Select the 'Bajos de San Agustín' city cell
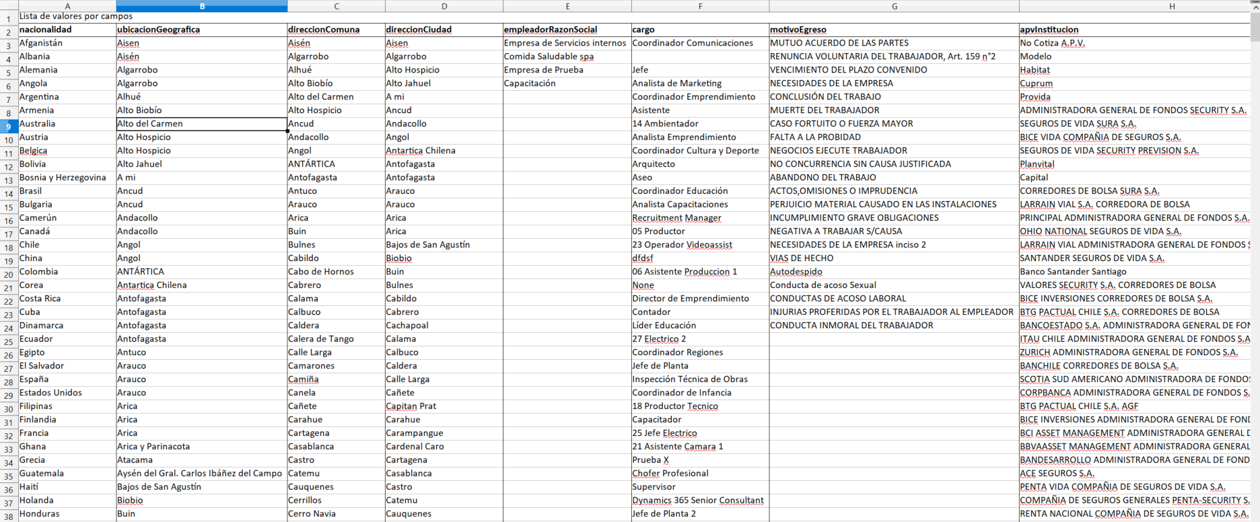Viewport: 1260px width, 522px height. [x=444, y=245]
